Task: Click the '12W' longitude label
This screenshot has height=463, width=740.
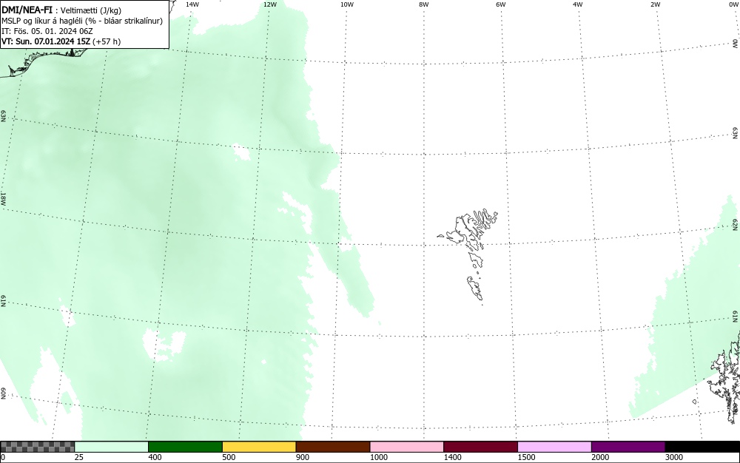Action: point(270,4)
